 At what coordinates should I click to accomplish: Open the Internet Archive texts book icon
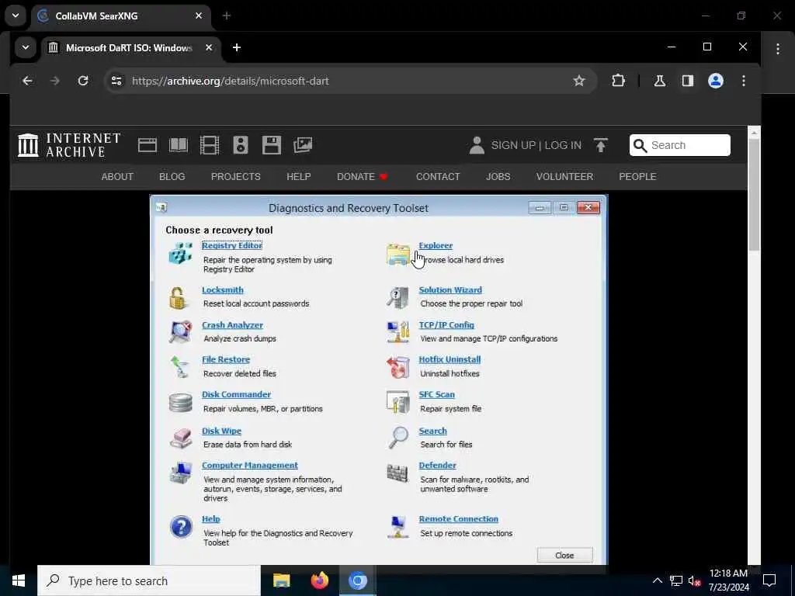pos(179,145)
